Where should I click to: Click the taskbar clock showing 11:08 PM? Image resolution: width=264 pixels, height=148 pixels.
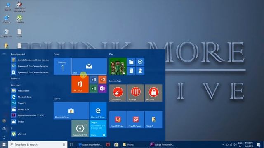pyautogui.click(x=249, y=145)
